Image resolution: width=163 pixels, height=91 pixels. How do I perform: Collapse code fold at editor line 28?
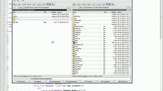coord(8,56)
